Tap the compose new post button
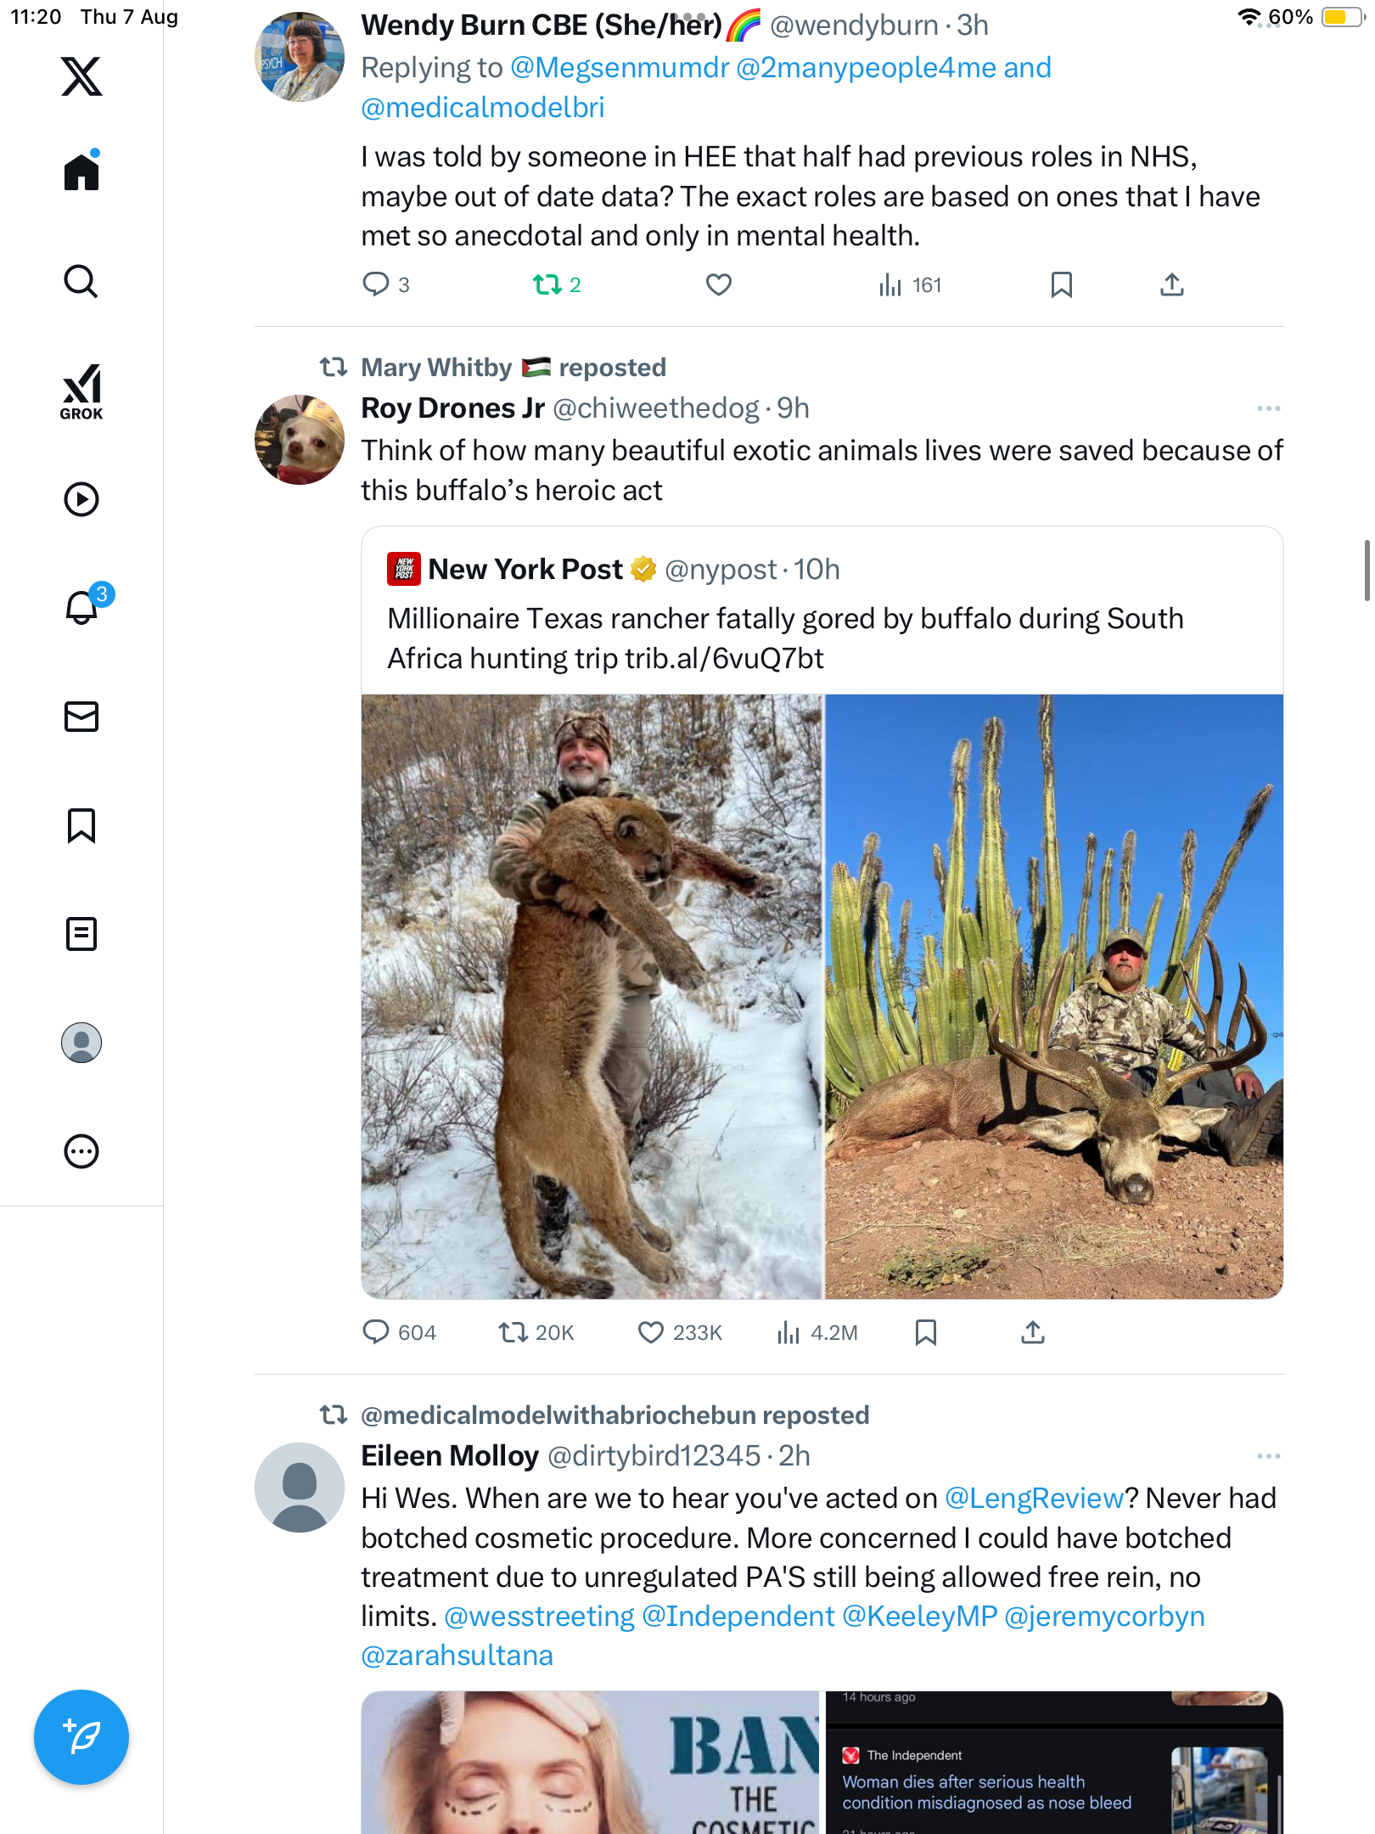1375x1834 pixels. [81, 1737]
